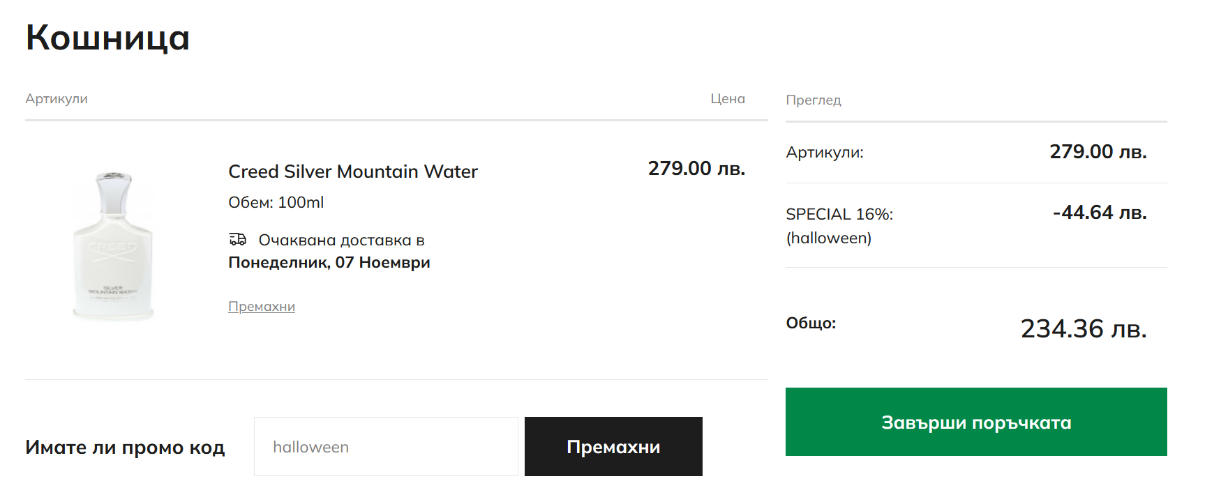This screenshot has height=488, width=1221.
Task: Click the Понеделник, 07 Ноември delivery date
Action: pos(329,263)
